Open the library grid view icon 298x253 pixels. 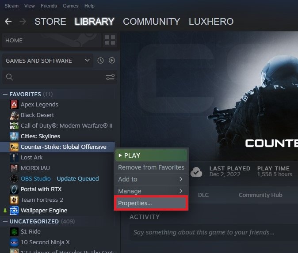(110, 40)
